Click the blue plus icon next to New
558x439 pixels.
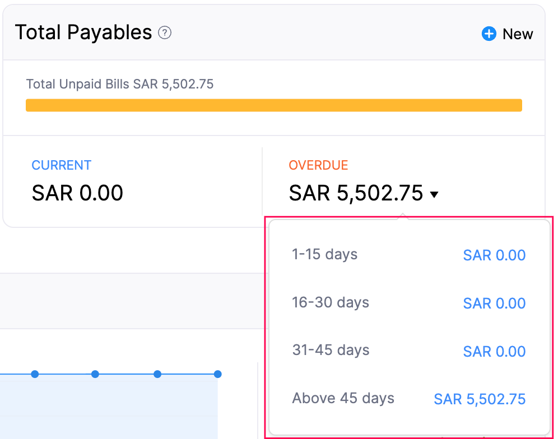(488, 34)
